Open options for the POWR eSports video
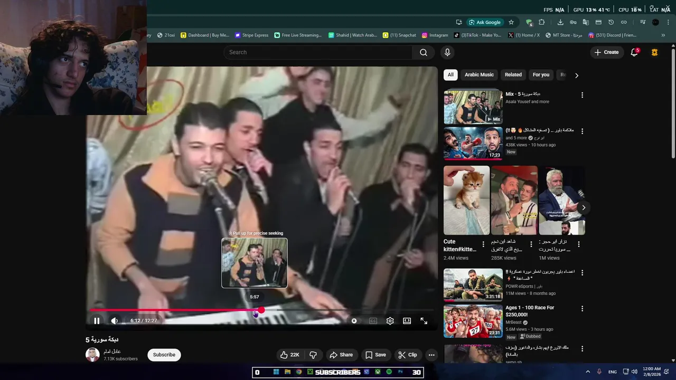 click(582, 273)
